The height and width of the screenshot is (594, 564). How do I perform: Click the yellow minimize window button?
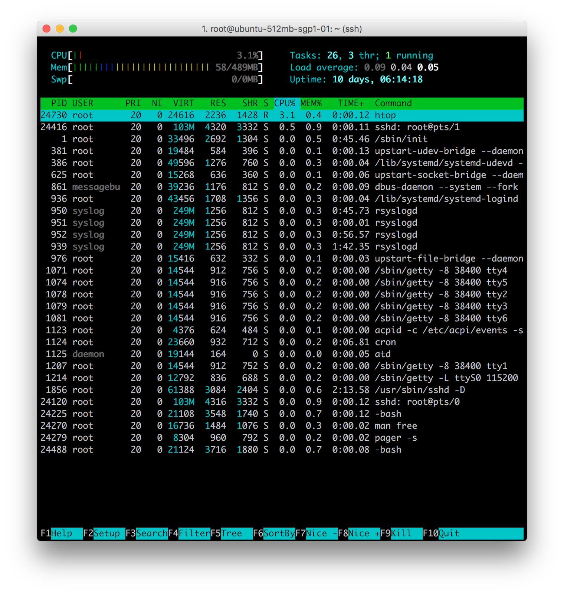pyautogui.click(x=60, y=29)
